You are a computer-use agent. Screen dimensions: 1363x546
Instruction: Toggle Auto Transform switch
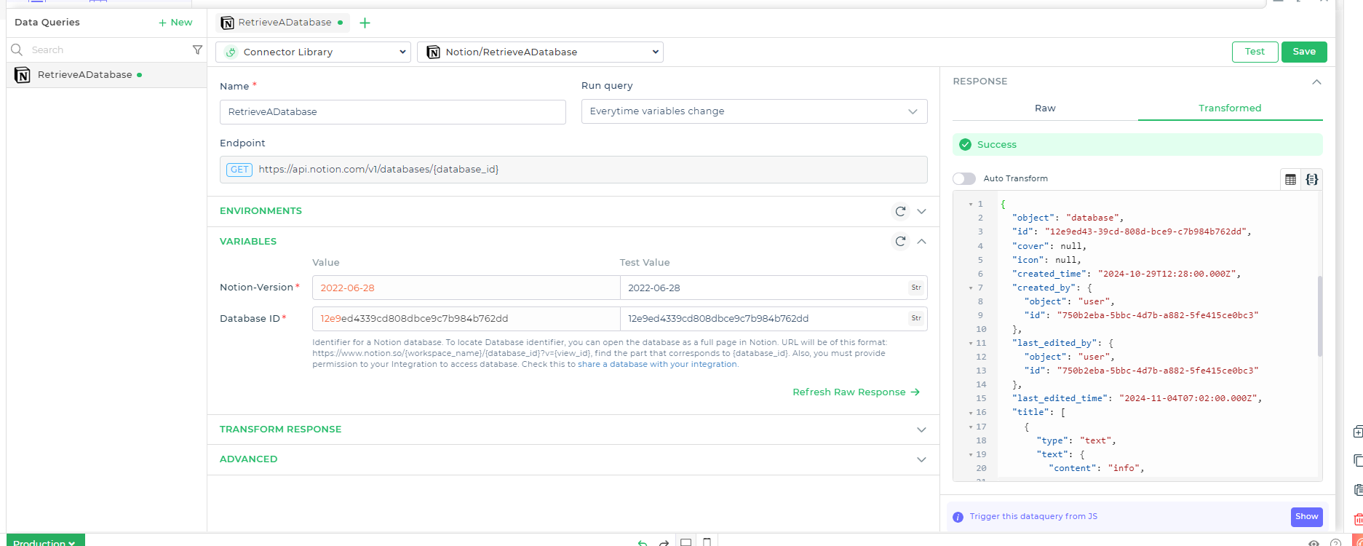click(x=964, y=178)
